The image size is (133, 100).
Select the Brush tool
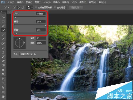point(3,48)
